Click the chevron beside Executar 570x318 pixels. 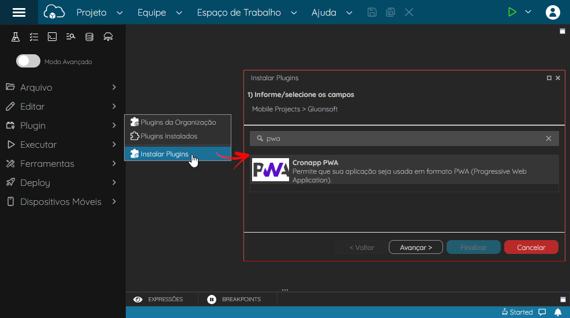tap(114, 144)
